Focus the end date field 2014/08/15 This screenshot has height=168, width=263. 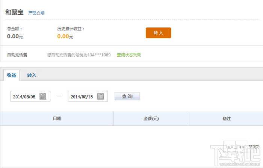tap(88, 96)
